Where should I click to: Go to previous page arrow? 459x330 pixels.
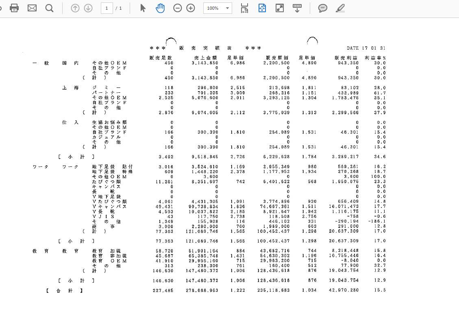(x=75, y=8)
